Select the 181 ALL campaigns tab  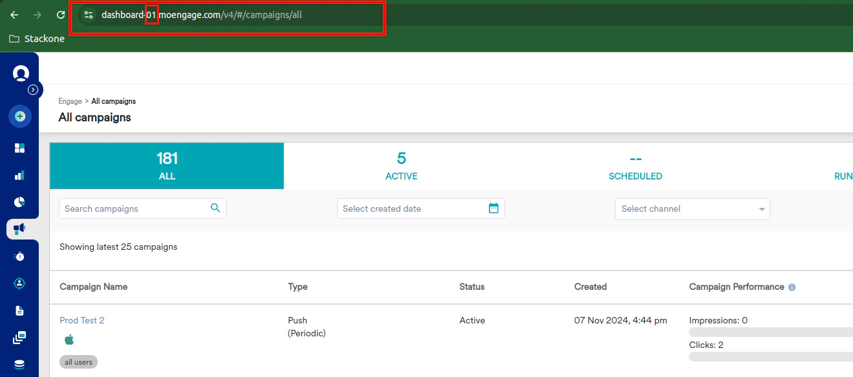(x=167, y=166)
